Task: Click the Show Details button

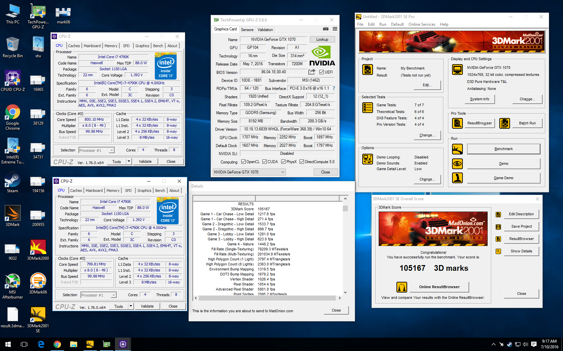Action: (521, 251)
